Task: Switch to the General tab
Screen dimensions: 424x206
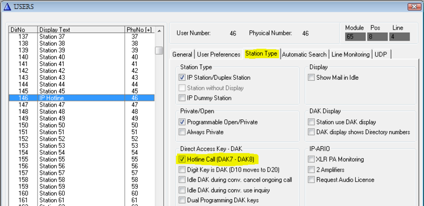Action: click(x=182, y=54)
